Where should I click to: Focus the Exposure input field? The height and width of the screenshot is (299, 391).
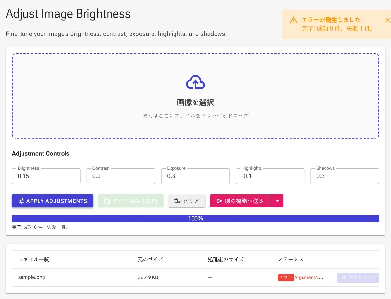(195, 176)
